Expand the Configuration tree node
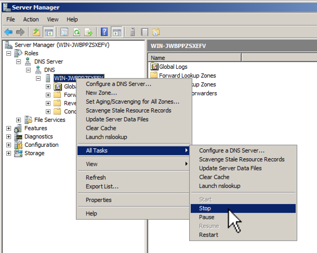The image size is (317, 253). point(8,145)
